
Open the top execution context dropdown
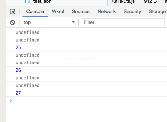[49, 22]
